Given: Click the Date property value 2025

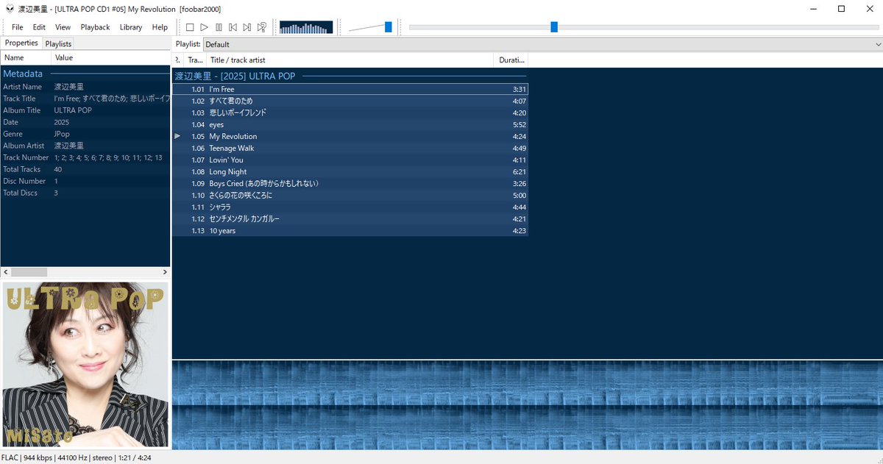Looking at the screenshot, I should (62, 122).
